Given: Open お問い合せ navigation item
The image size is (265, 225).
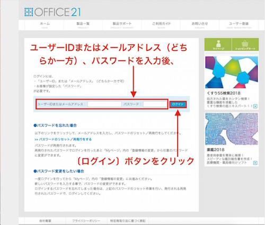Looking at the screenshot, I should [x=200, y=25].
